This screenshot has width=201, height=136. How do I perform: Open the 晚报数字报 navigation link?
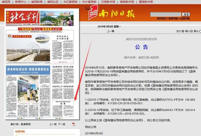click(x=127, y=2)
